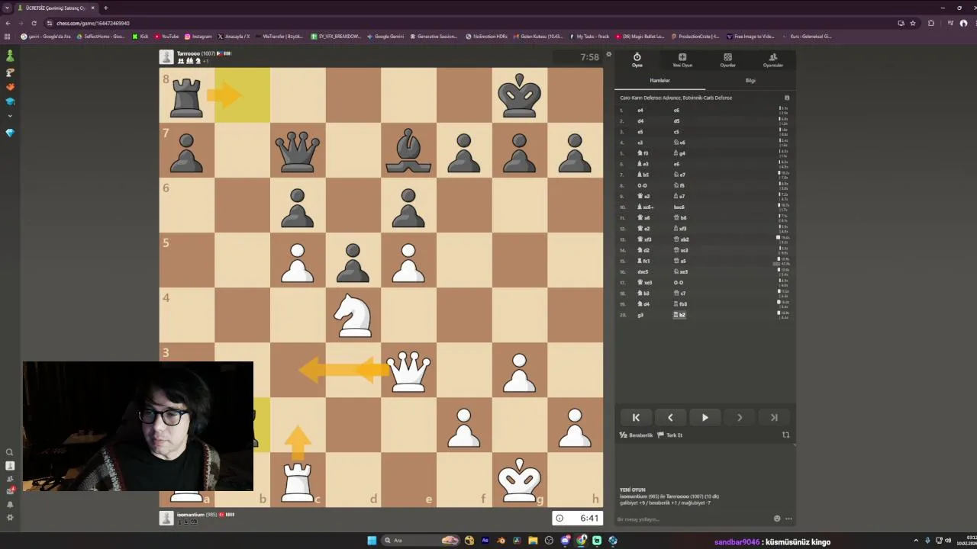
Task: Jump to the last move
Action: tap(774, 417)
